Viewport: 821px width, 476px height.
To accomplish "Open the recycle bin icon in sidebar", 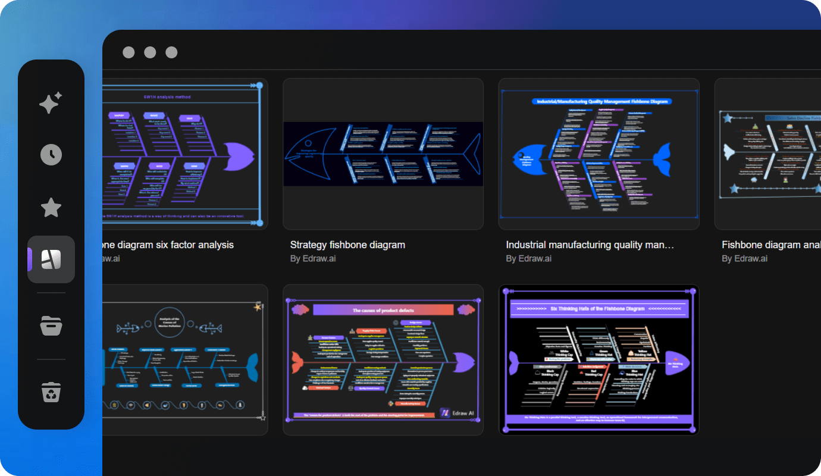I will pyautogui.click(x=51, y=392).
